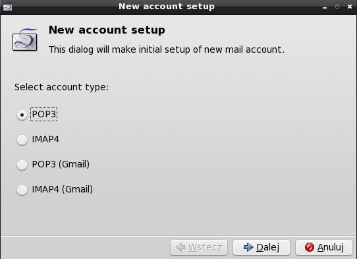Cancel setup with the Anuluj button
The image size is (357, 259).
(324, 247)
